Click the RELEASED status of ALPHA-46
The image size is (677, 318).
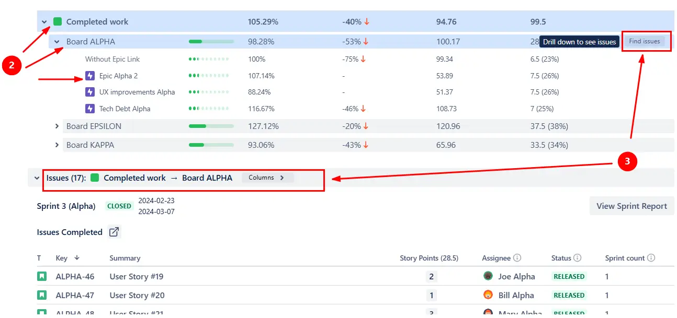click(x=569, y=276)
